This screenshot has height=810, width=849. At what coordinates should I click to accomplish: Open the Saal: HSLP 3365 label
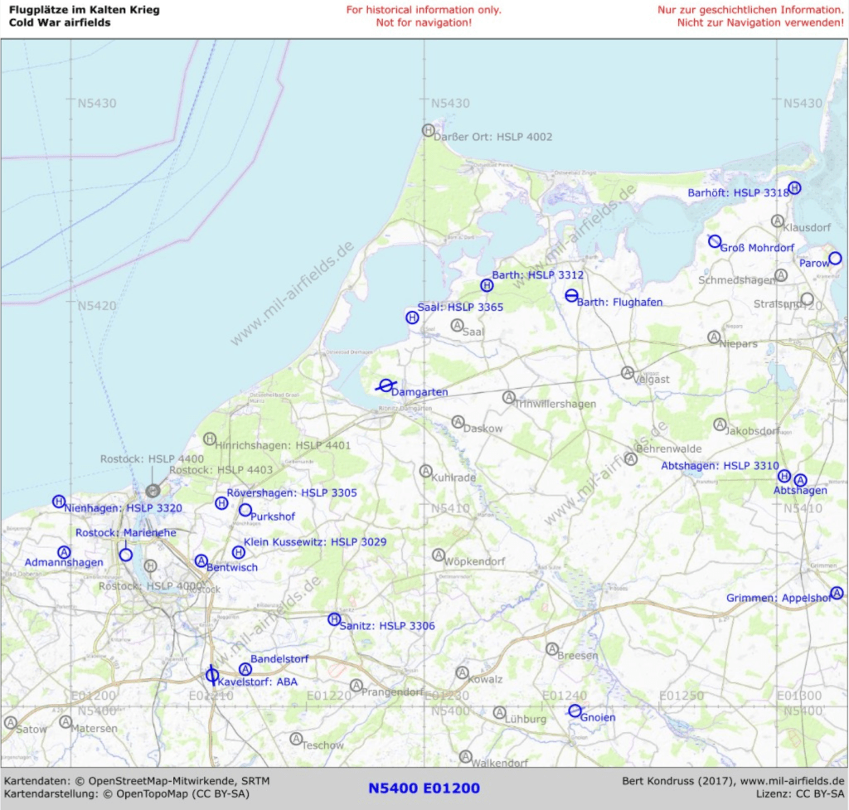tap(460, 307)
